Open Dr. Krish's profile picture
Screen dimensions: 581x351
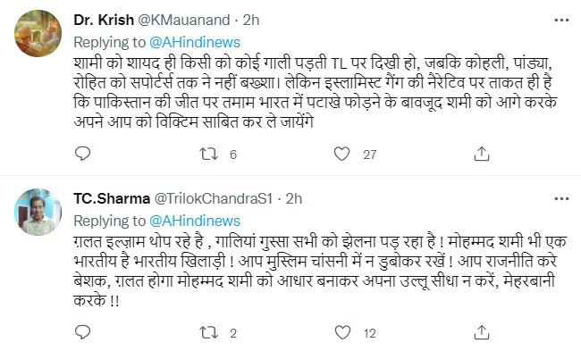pyautogui.click(x=38, y=33)
